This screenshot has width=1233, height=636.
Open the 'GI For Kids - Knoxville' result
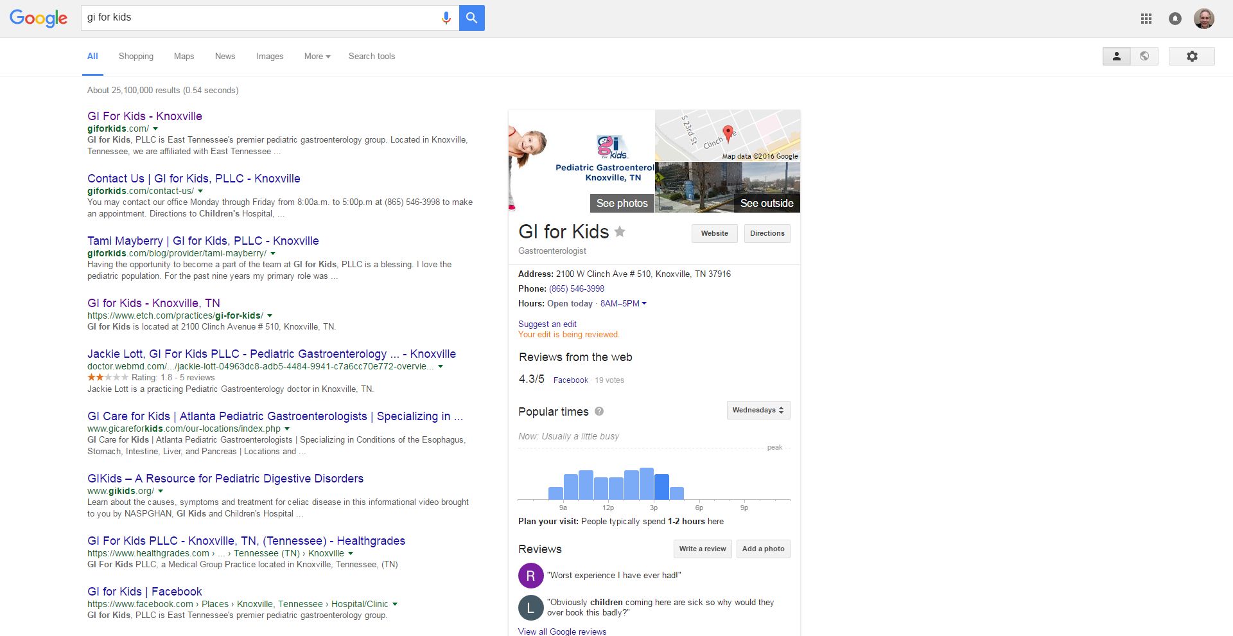tap(144, 116)
